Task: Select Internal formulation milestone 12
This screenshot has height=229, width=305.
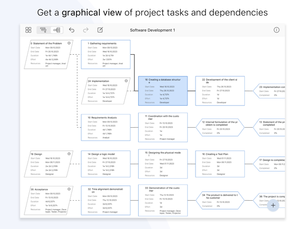Action: tap(220, 127)
